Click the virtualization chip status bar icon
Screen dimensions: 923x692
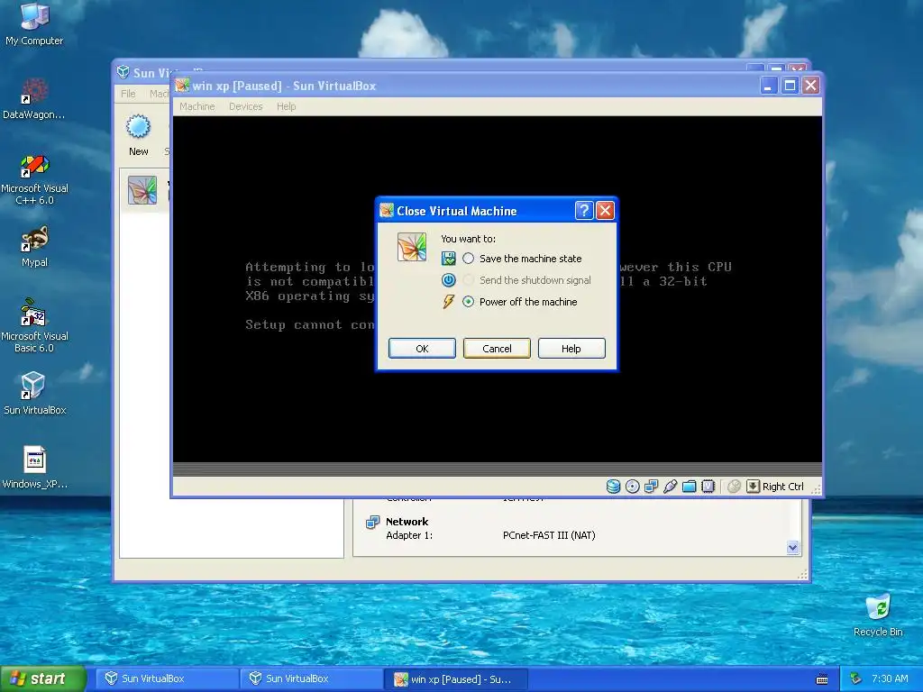tap(708, 487)
